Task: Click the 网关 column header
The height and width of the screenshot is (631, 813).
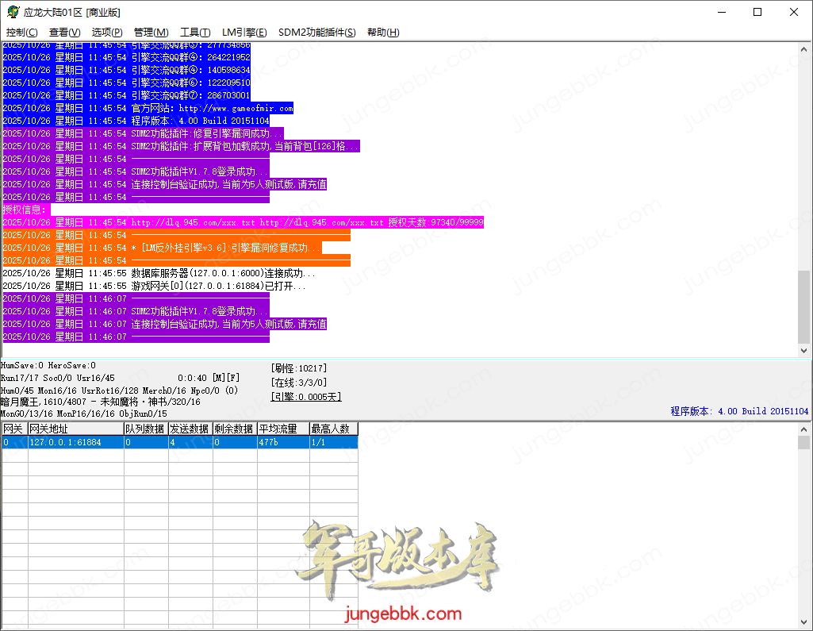Action: point(13,429)
